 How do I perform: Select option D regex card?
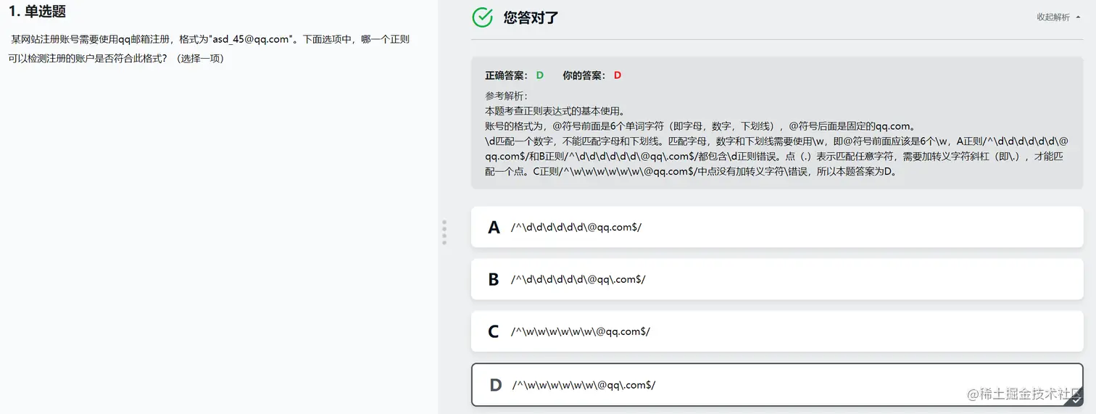[777, 385]
